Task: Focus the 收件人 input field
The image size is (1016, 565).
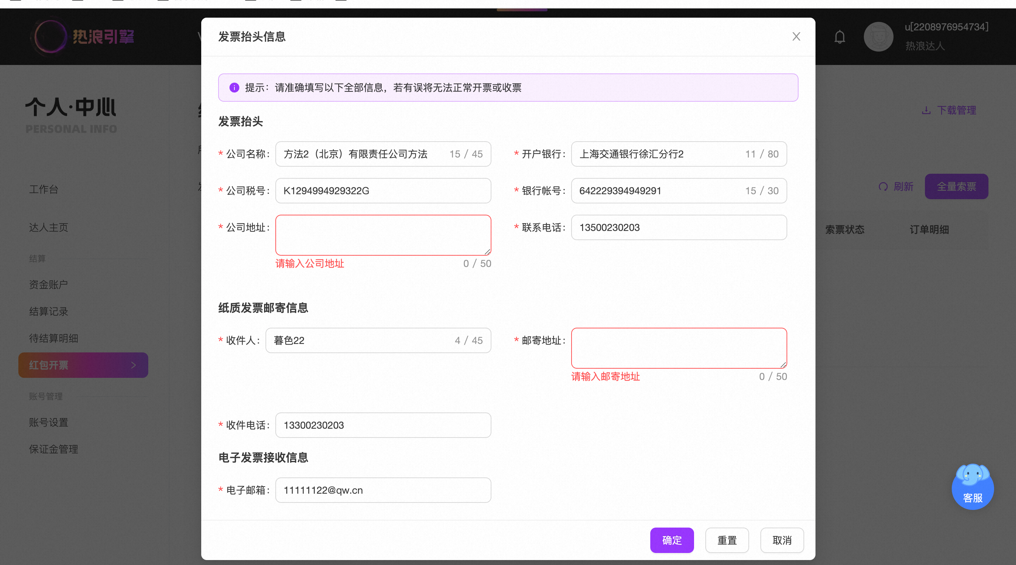Action: (378, 340)
